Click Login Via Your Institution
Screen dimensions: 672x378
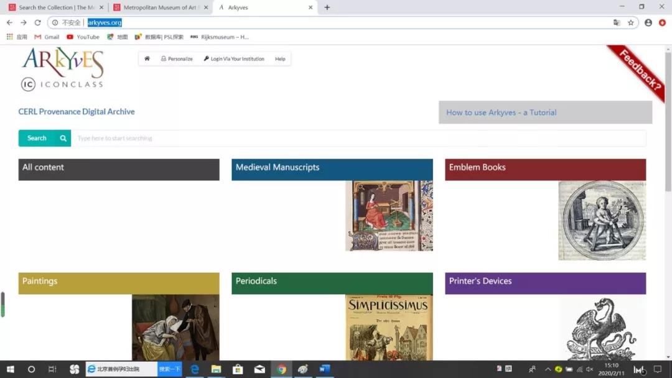pyautogui.click(x=234, y=59)
